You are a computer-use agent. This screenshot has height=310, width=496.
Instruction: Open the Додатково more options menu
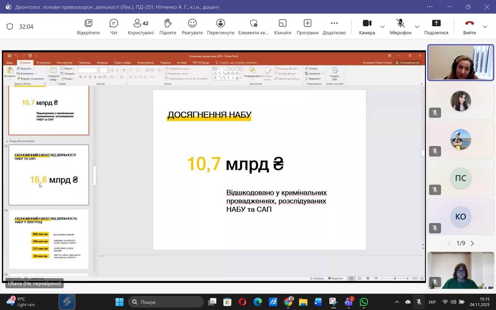334,26
